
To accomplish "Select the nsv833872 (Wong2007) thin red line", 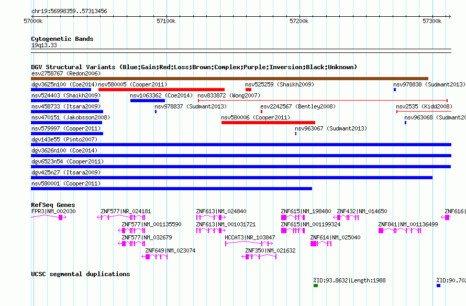I will coord(323,101).
